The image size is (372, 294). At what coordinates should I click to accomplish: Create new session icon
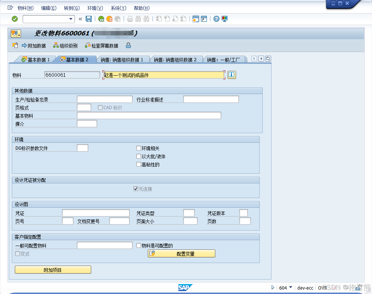click(196, 19)
